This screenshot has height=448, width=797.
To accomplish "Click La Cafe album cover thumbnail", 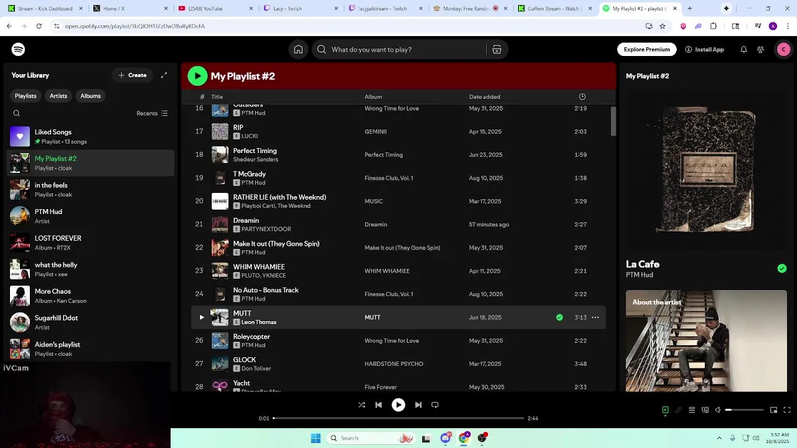I will 706,171.
